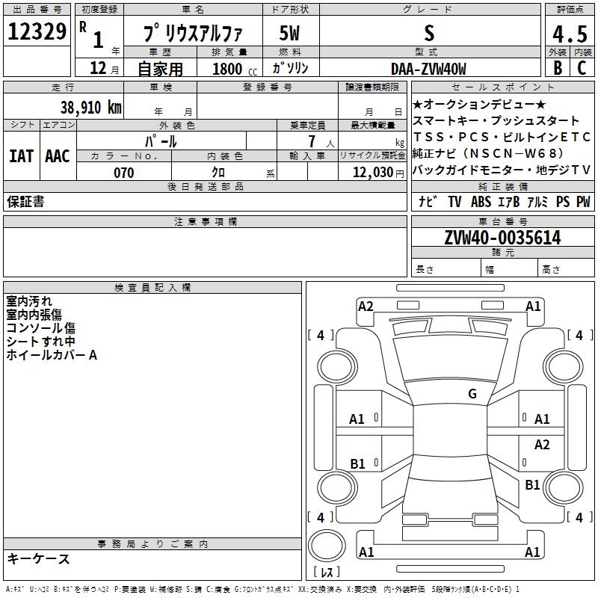The image size is (598, 598).
Task: Select the A2 mark at front bumper corner
Action: pyautogui.click(x=366, y=306)
